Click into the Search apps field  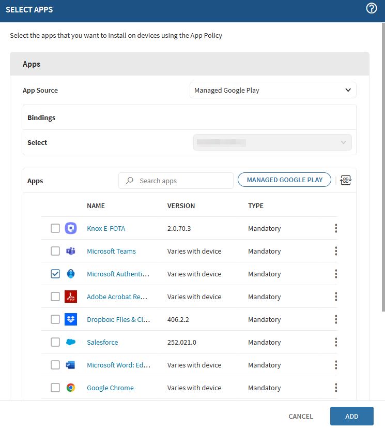coord(181,181)
